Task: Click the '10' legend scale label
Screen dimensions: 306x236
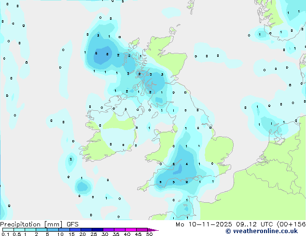Action: [60, 234]
